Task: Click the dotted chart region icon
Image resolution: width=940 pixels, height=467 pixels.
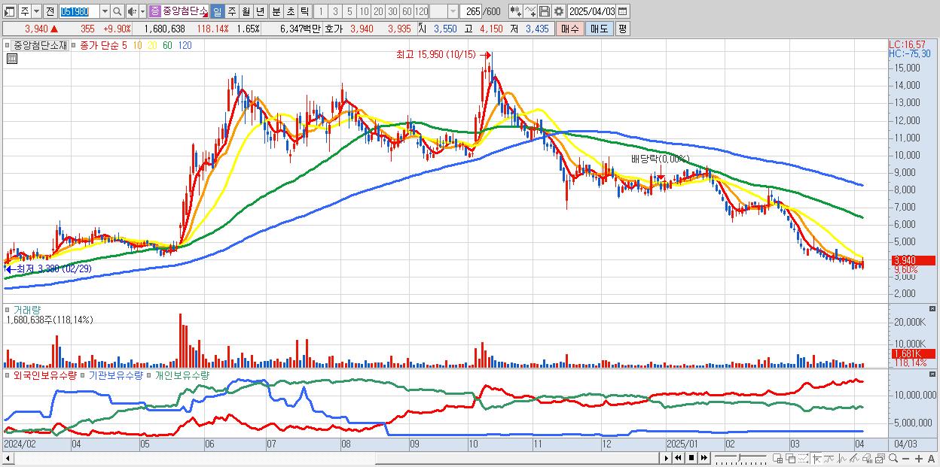Action: [x=803, y=458]
